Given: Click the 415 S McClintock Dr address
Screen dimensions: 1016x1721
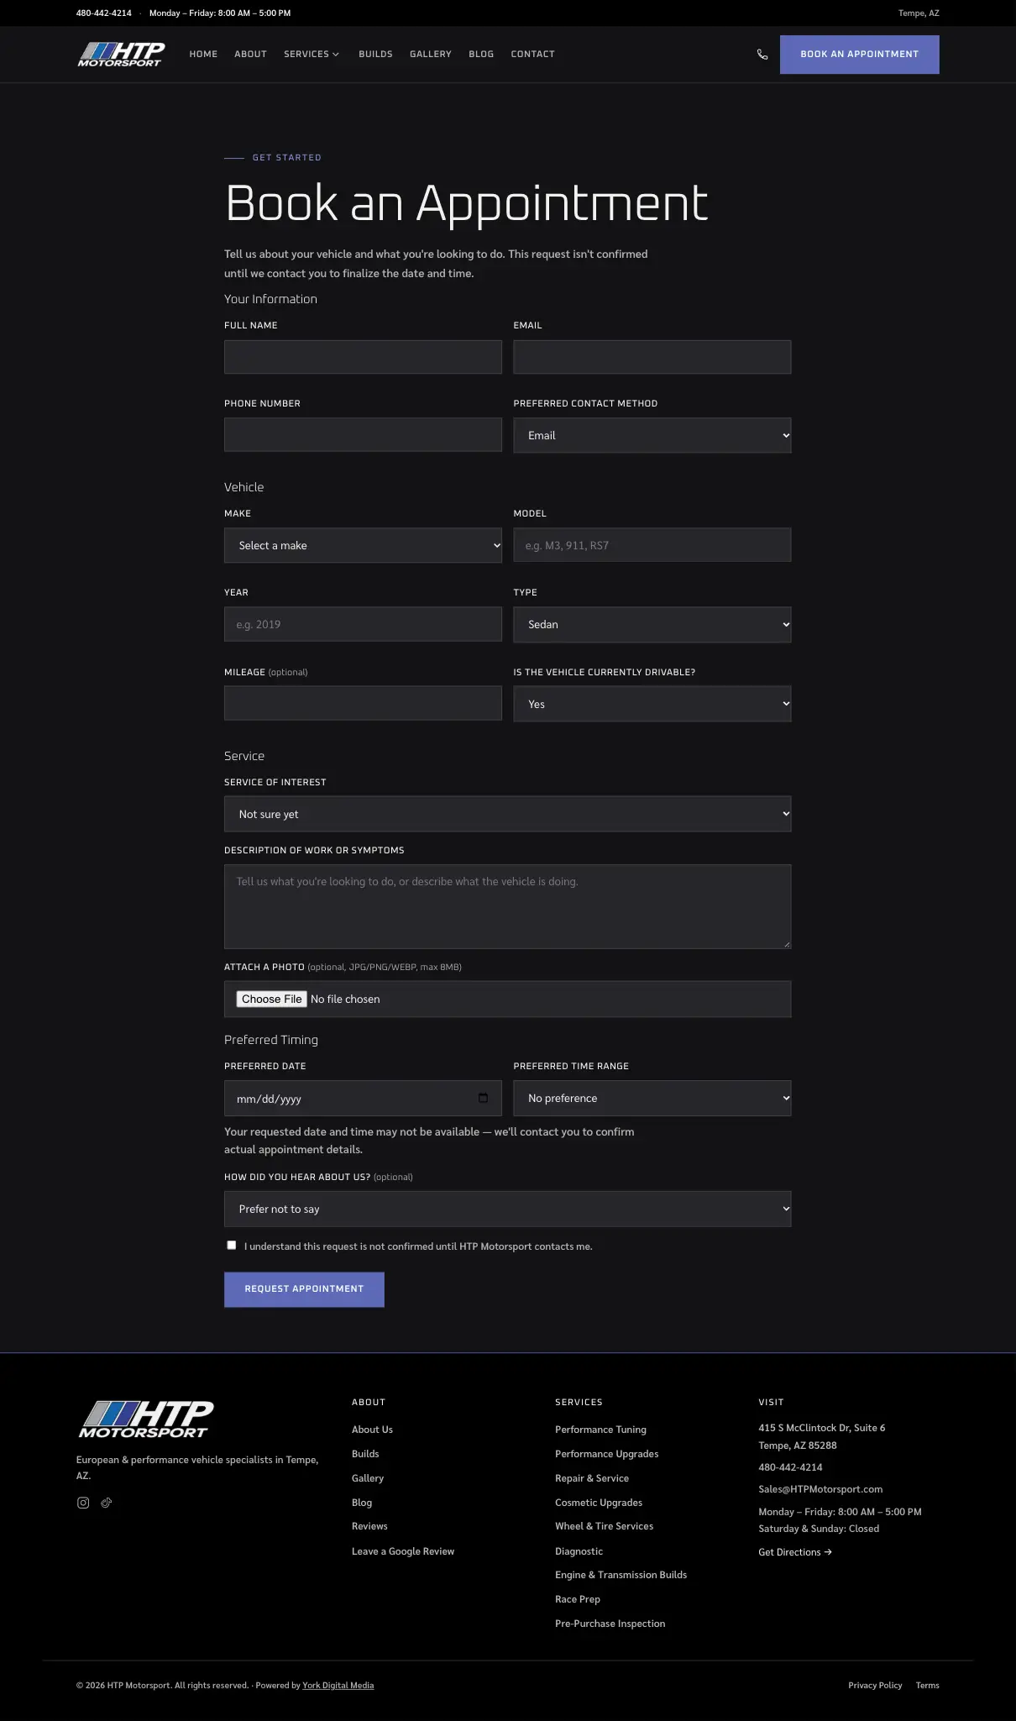Looking at the screenshot, I should click(x=821, y=1436).
